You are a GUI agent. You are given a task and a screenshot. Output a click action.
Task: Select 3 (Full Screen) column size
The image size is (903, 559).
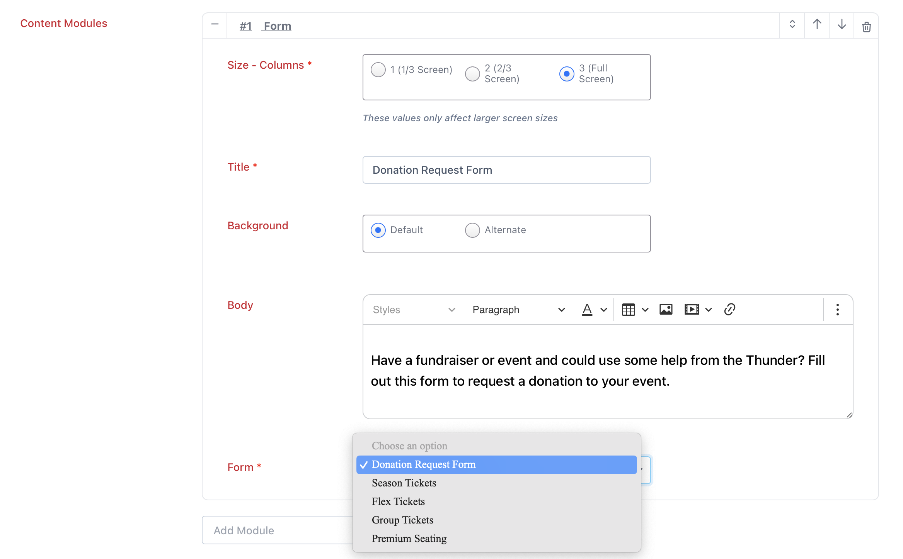click(567, 74)
